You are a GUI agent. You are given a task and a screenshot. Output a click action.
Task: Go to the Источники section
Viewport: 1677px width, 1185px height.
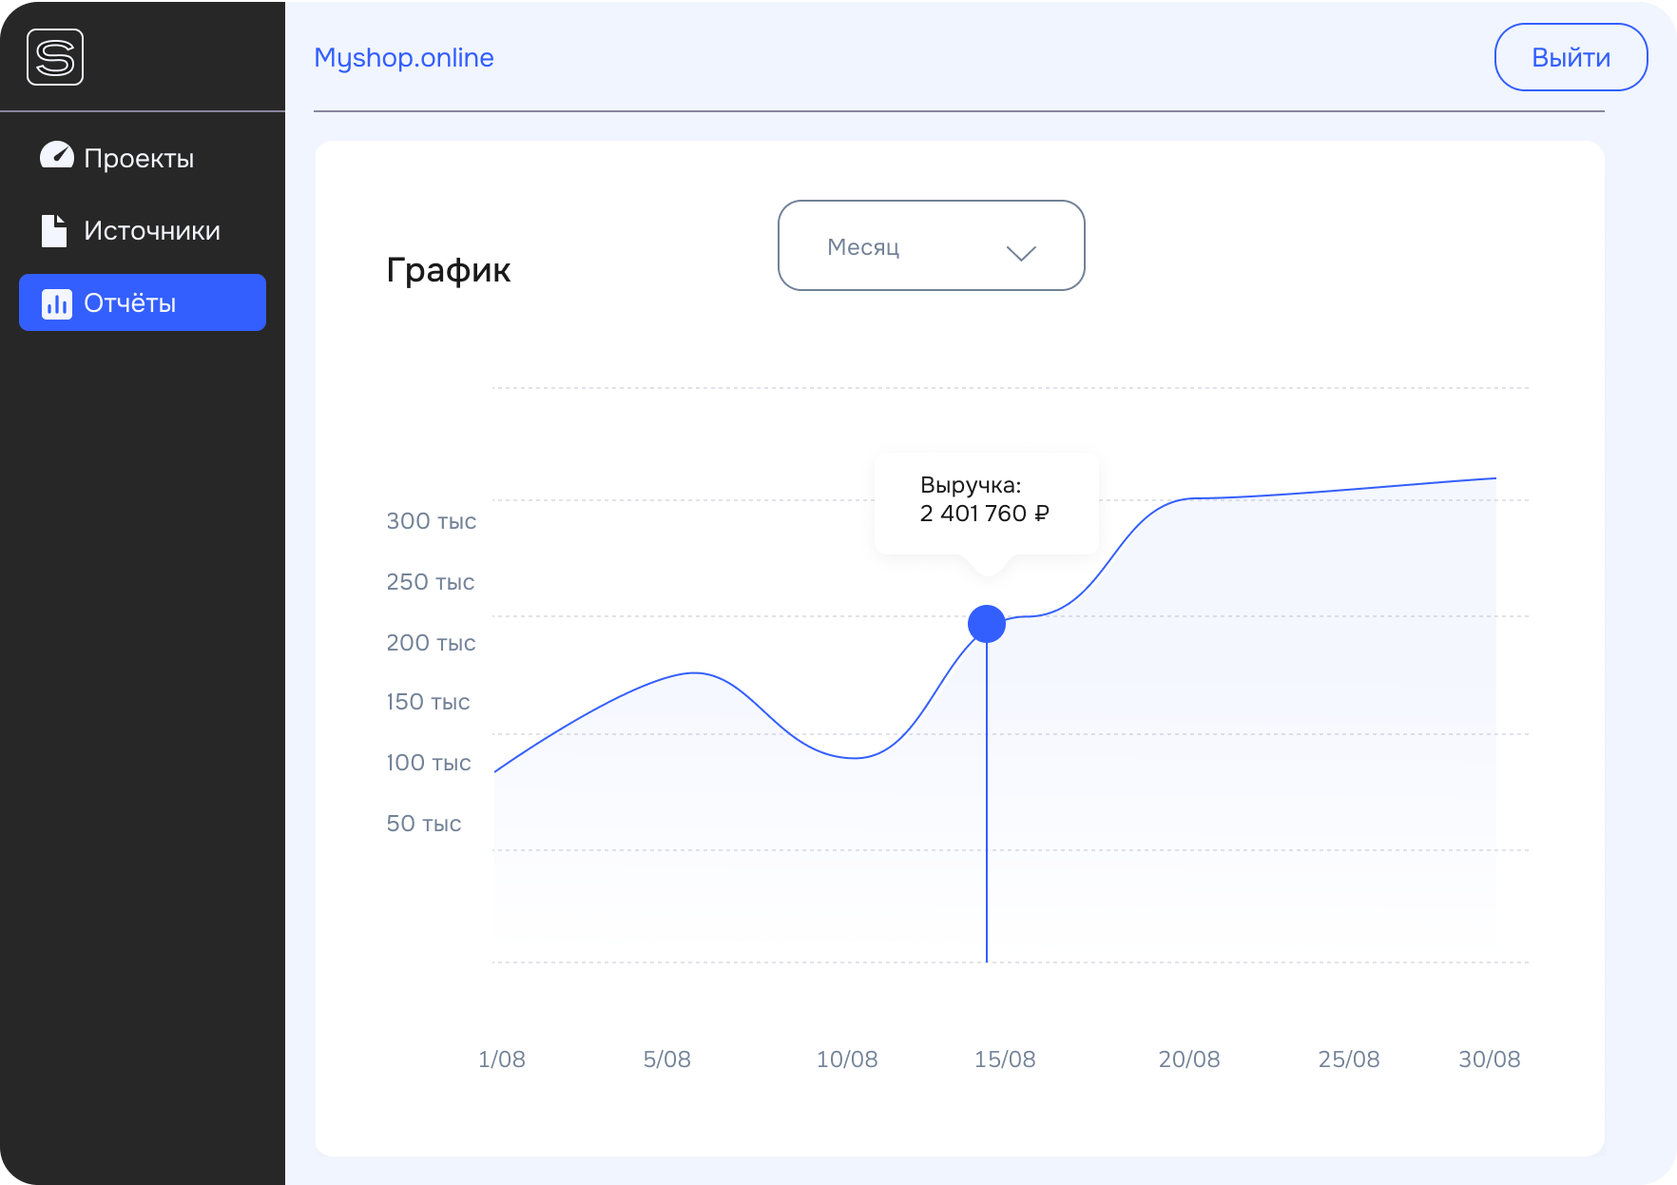152,231
